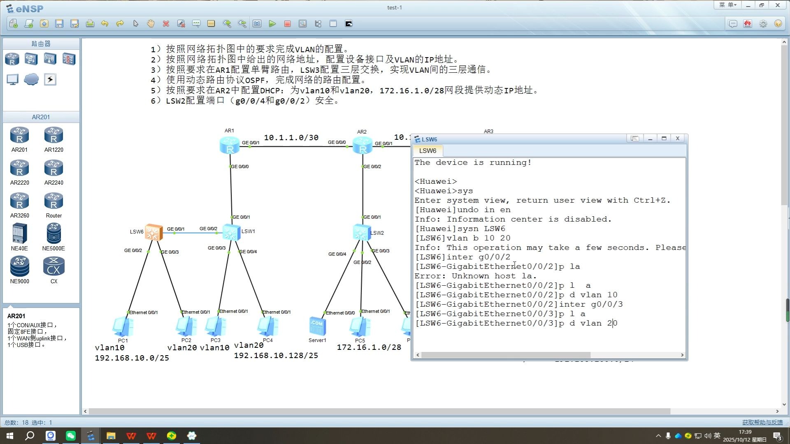This screenshot has height=444, width=790.
Task: Click the undo arrow icon
Action: (x=105, y=23)
